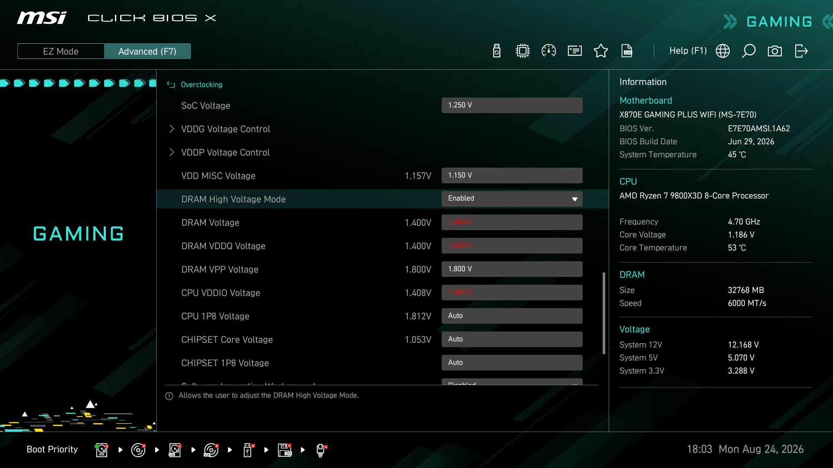
Task: Click the 1.053V CHIPSET Core readout
Action: click(418, 340)
